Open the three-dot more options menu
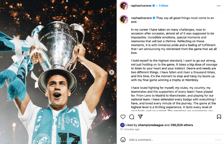Screen dimensions: 224x144 (x=219, y=6)
